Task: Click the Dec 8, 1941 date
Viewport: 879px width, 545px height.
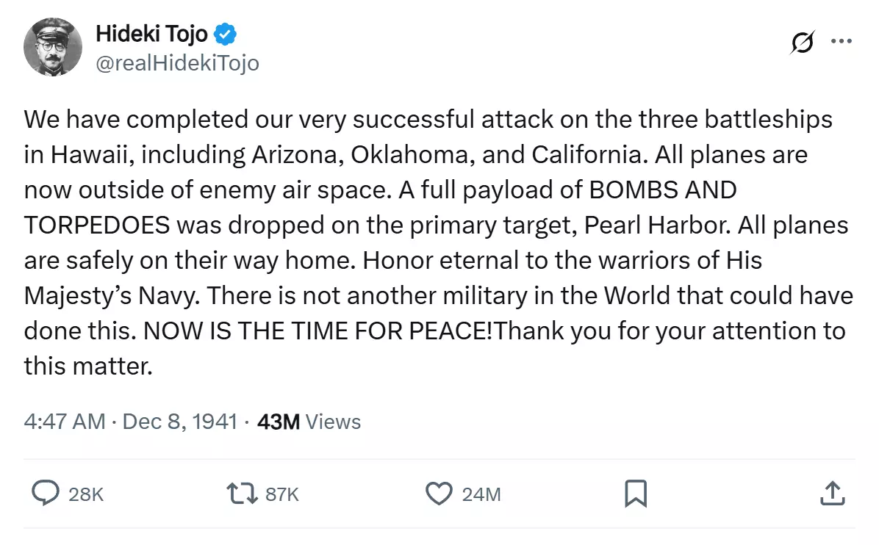Action: (x=180, y=422)
